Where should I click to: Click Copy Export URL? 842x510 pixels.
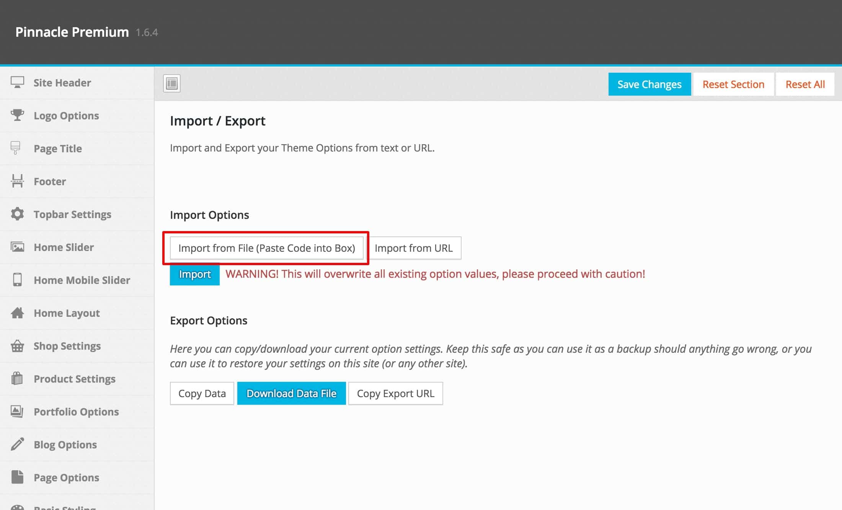[395, 393]
